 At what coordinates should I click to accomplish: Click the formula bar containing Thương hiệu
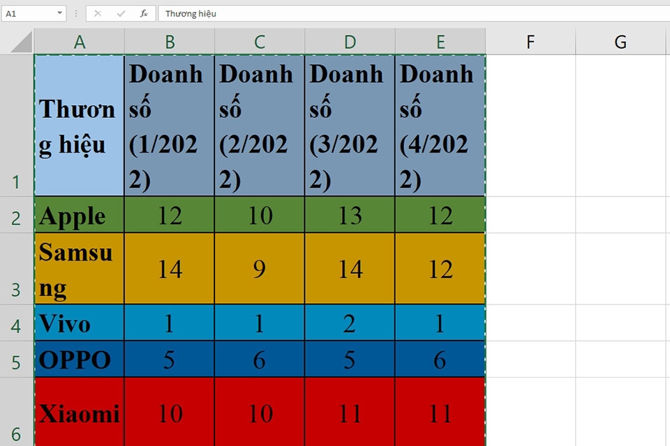coord(414,14)
